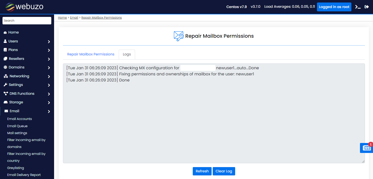Viewport: 373px width, 179px height.
Task: Click the 'Centos v7.9' text
Action: [x=237, y=7]
